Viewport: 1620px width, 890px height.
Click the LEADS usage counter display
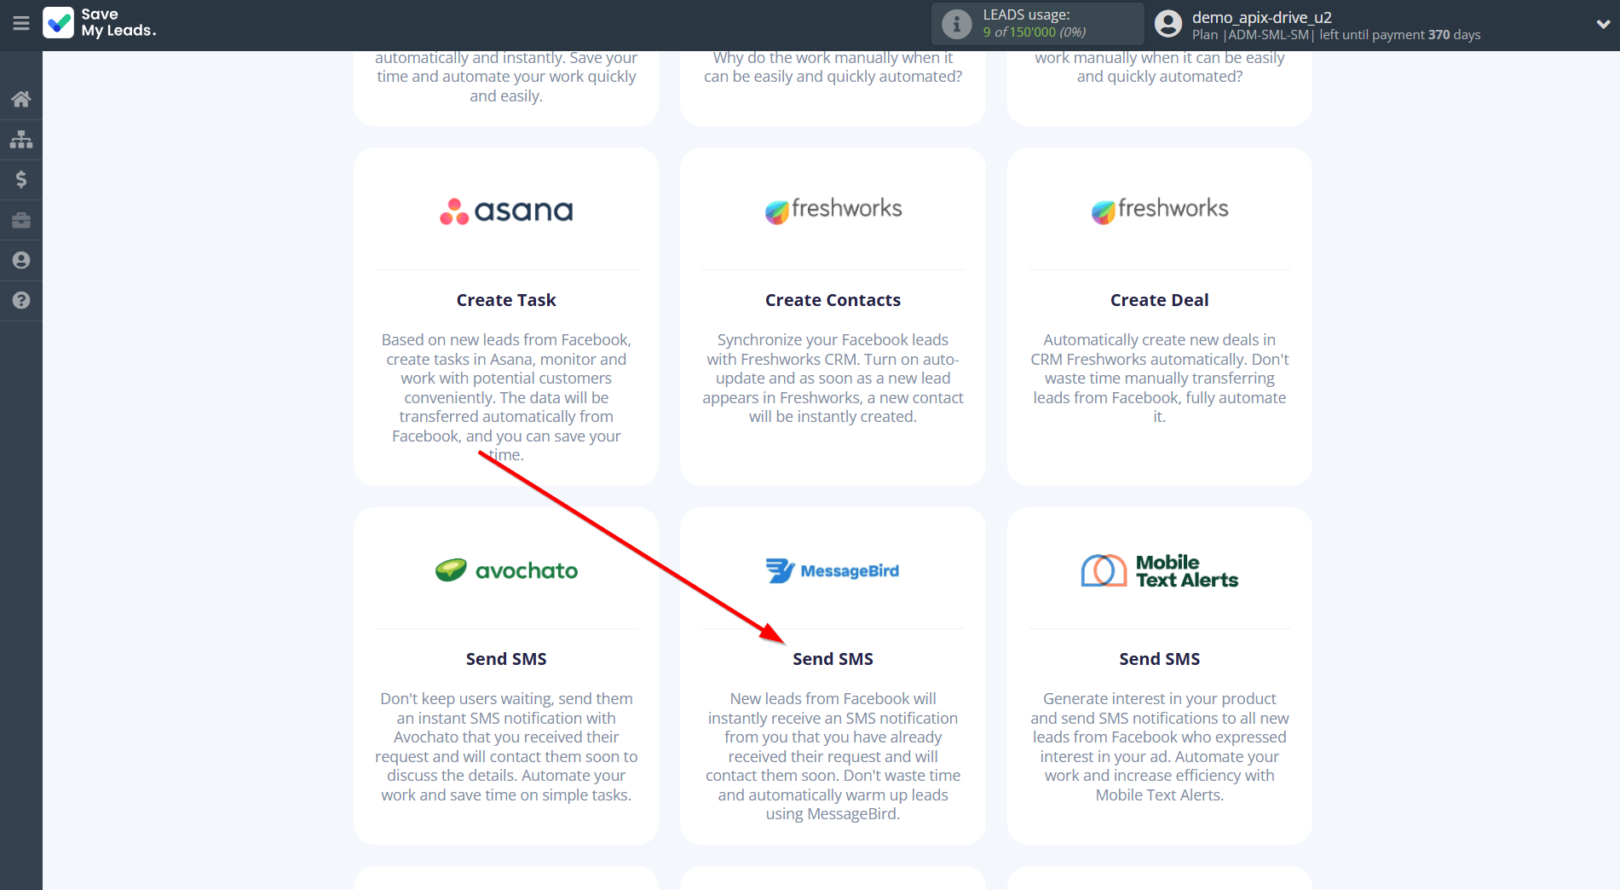pos(1034,31)
